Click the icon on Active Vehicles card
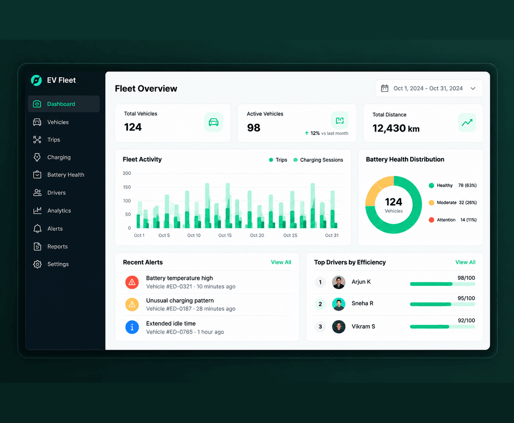 click(x=340, y=121)
